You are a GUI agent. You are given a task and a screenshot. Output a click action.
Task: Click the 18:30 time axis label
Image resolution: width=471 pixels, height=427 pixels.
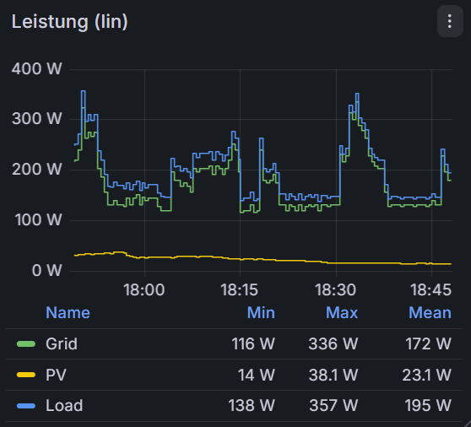tap(335, 289)
